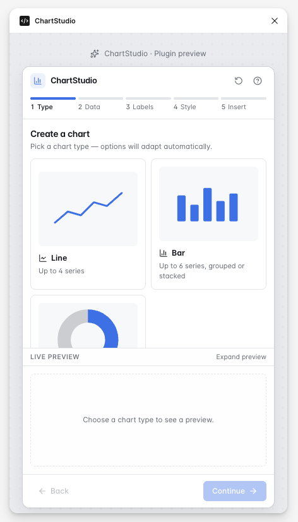Click 'ChartStudio · Plugin preview' text
The width and height of the screenshot is (298, 522).
[155, 54]
